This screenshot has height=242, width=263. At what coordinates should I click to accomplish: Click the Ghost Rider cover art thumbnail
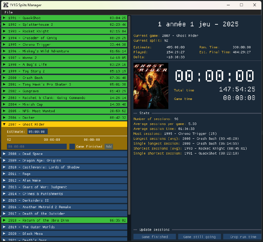click(151, 86)
